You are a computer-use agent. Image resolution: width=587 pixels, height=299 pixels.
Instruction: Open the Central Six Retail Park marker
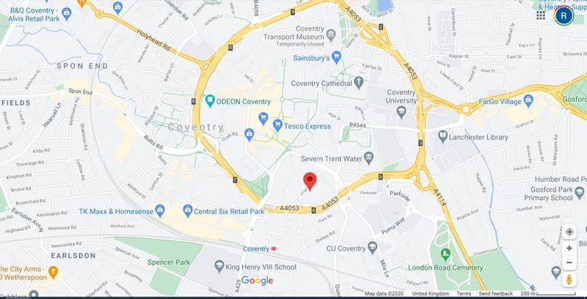[x=188, y=211]
